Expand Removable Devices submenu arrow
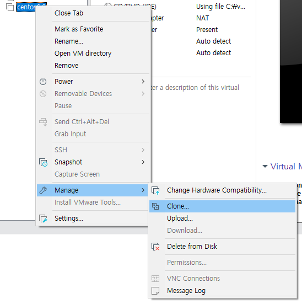 (143, 94)
